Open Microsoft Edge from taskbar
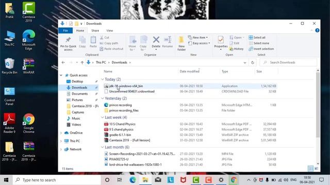 tap(133, 180)
